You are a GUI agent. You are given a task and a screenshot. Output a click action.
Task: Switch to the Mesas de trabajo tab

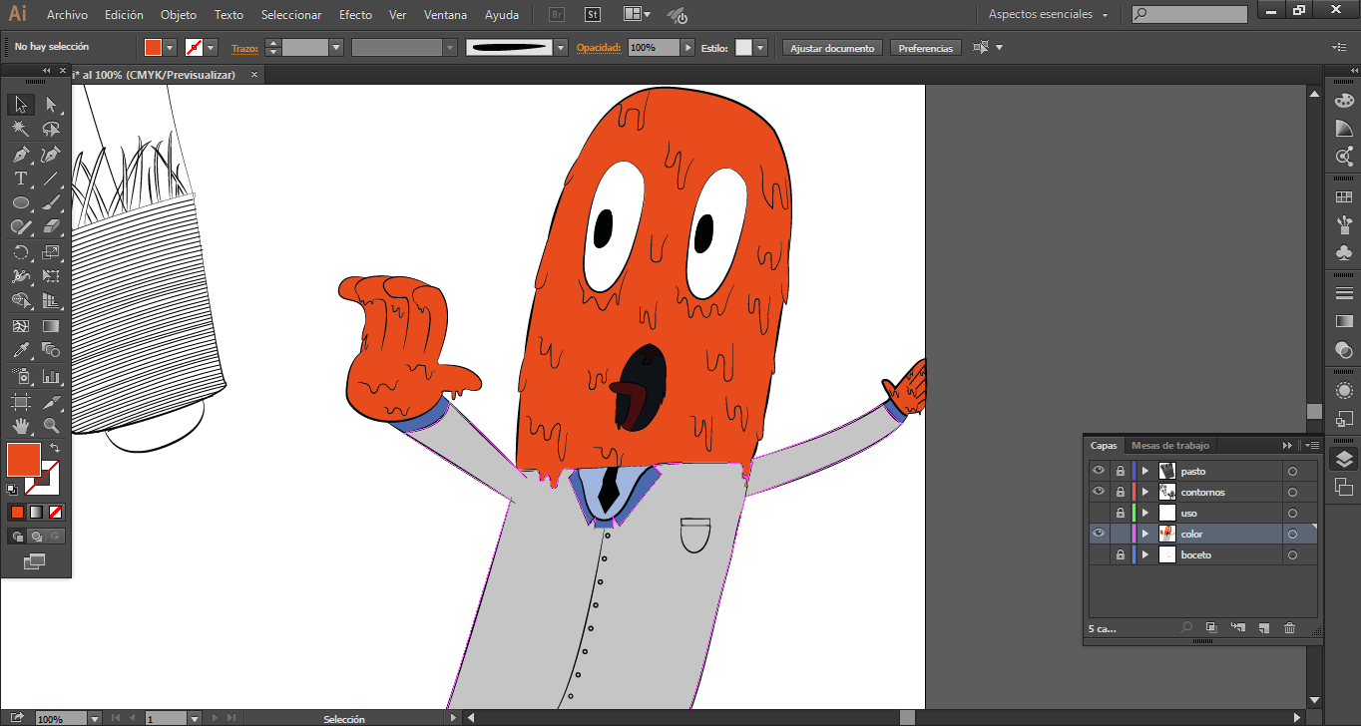1169,446
